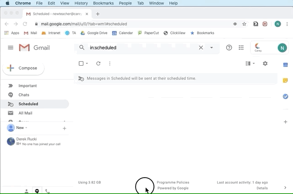293x194 pixels.
Task: Bookmark this page with star icon
Action: click(244, 24)
